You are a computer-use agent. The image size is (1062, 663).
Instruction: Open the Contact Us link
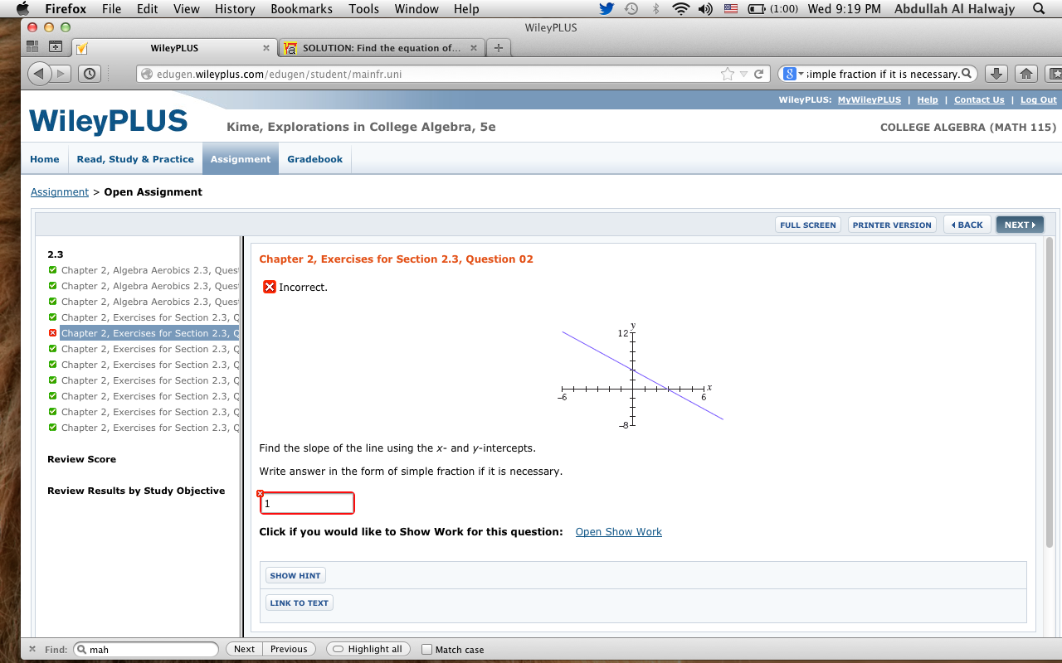point(979,99)
